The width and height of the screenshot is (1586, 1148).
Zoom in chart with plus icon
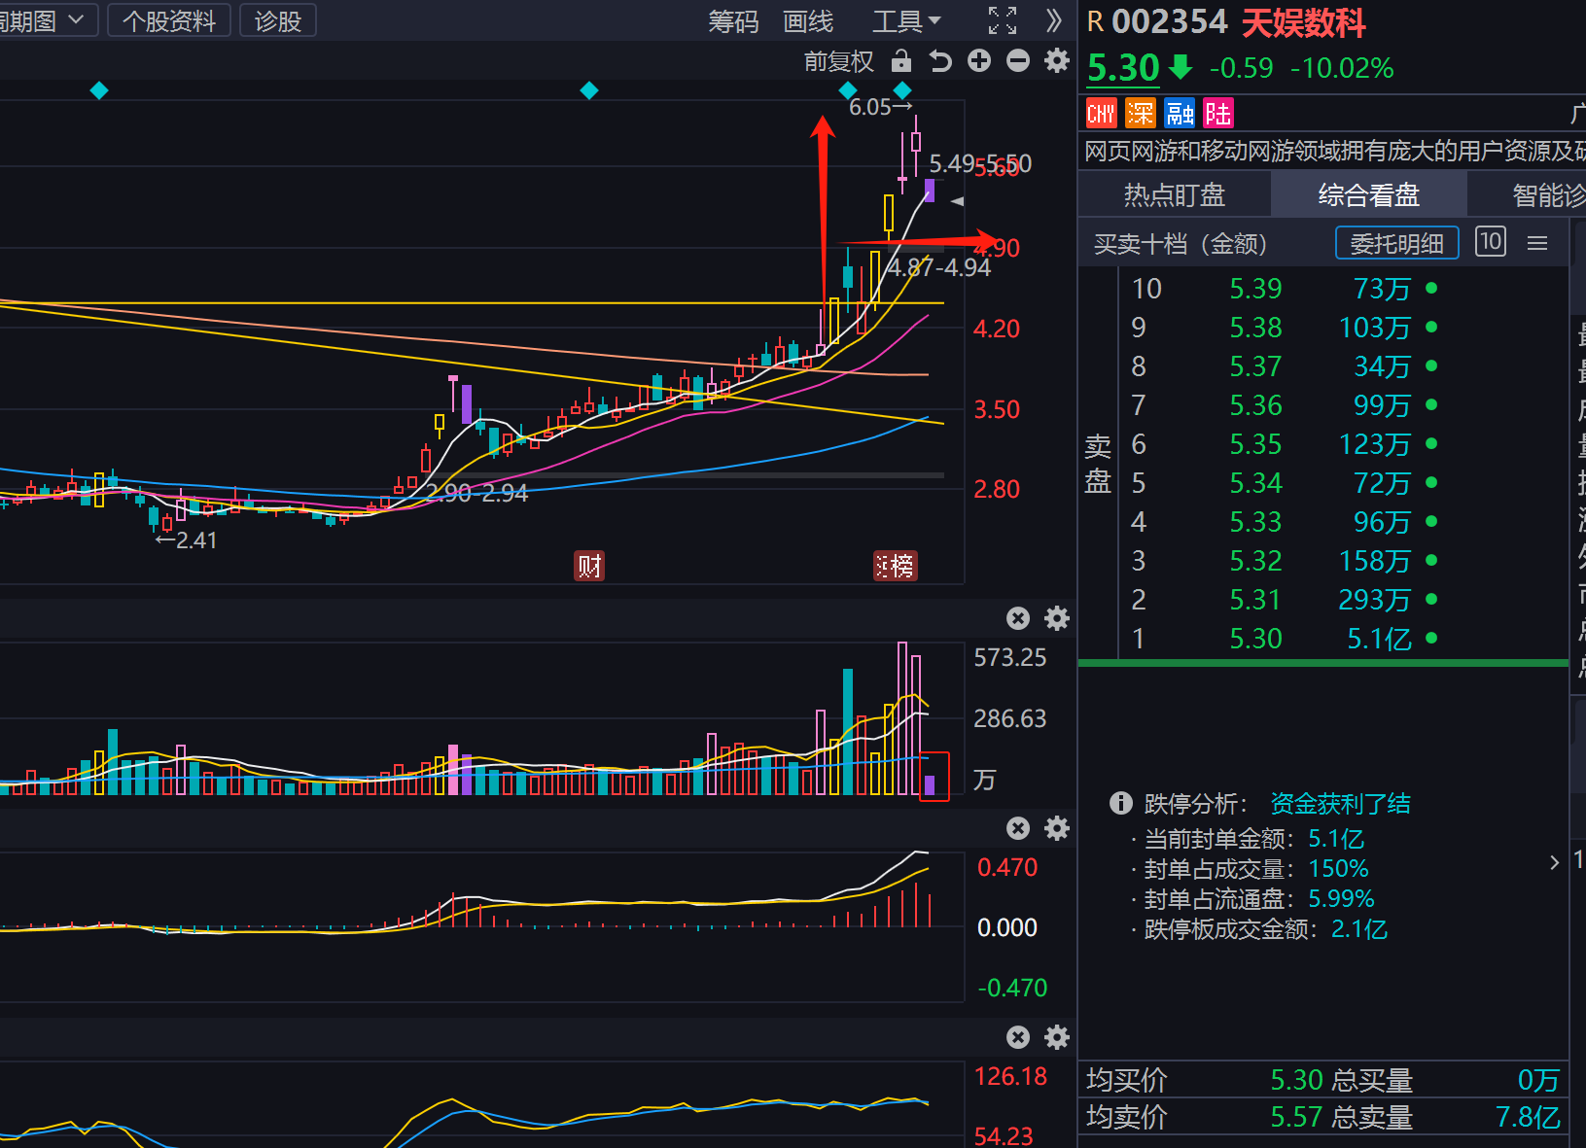[x=979, y=61]
